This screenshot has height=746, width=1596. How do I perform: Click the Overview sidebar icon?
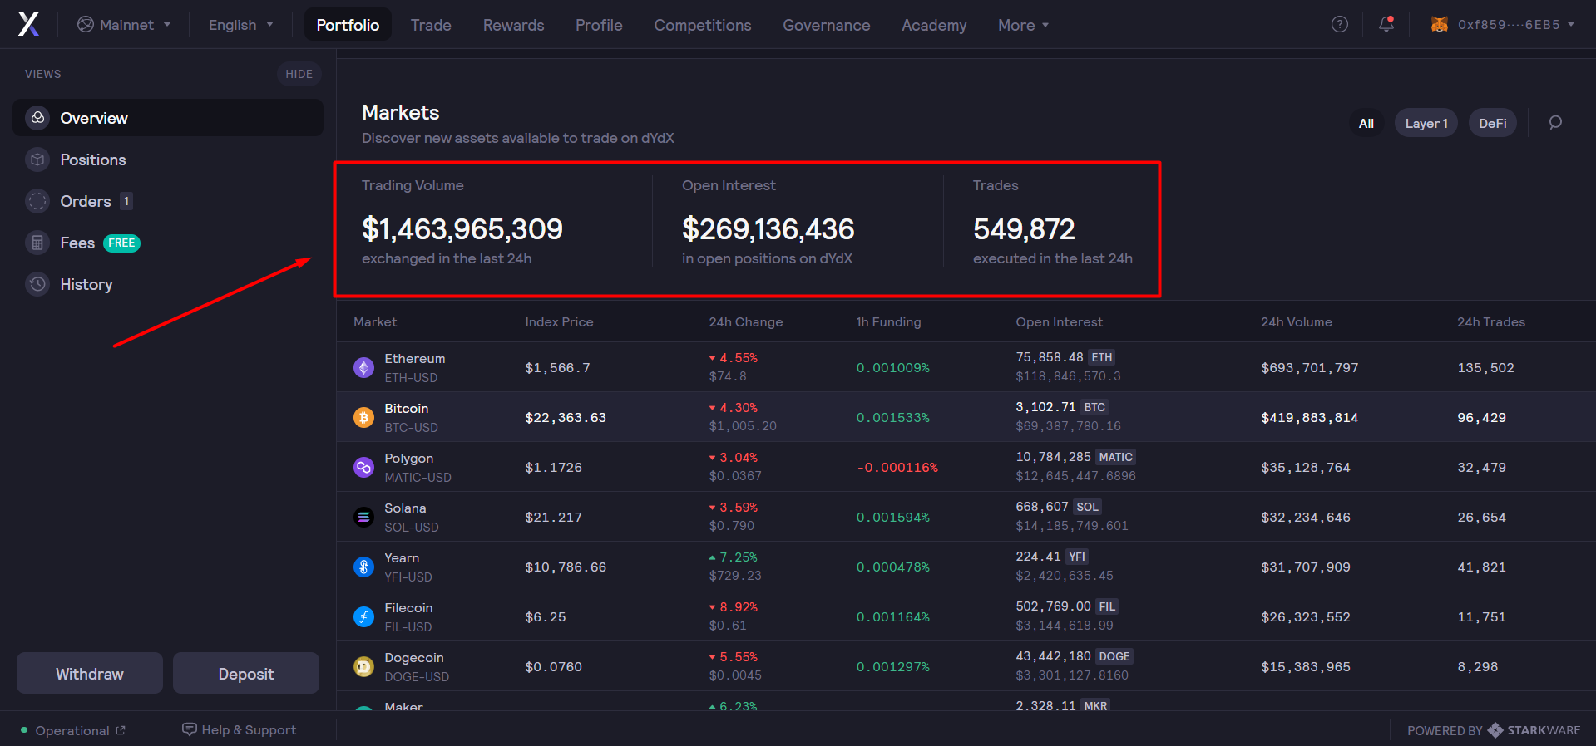point(37,118)
